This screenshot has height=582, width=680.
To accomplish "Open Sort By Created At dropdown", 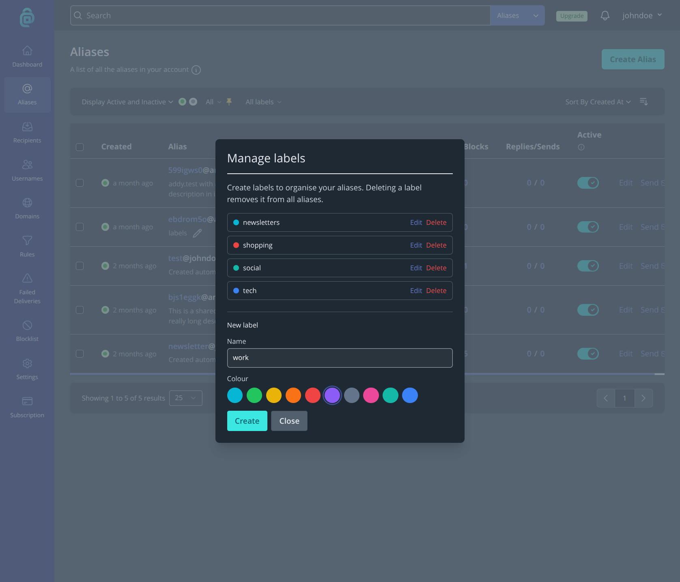I will [598, 102].
